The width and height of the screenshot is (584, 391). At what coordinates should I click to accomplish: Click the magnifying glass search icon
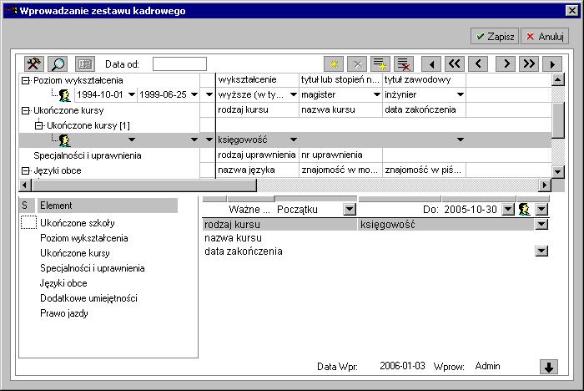click(x=58, y=64)
